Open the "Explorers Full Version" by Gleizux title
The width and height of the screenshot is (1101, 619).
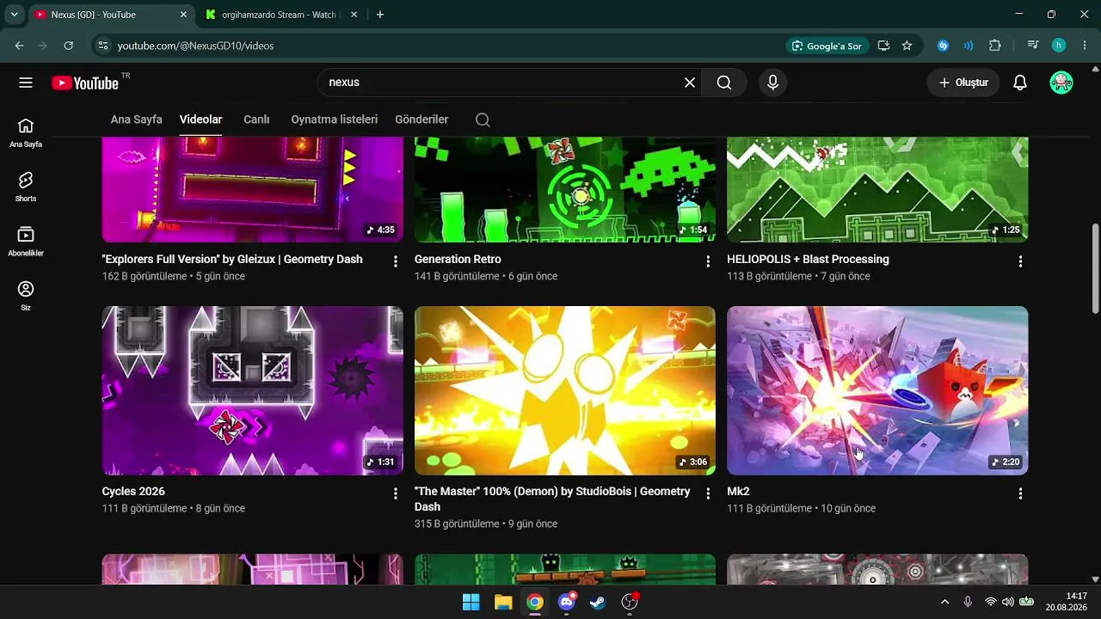tap(232, 260)
